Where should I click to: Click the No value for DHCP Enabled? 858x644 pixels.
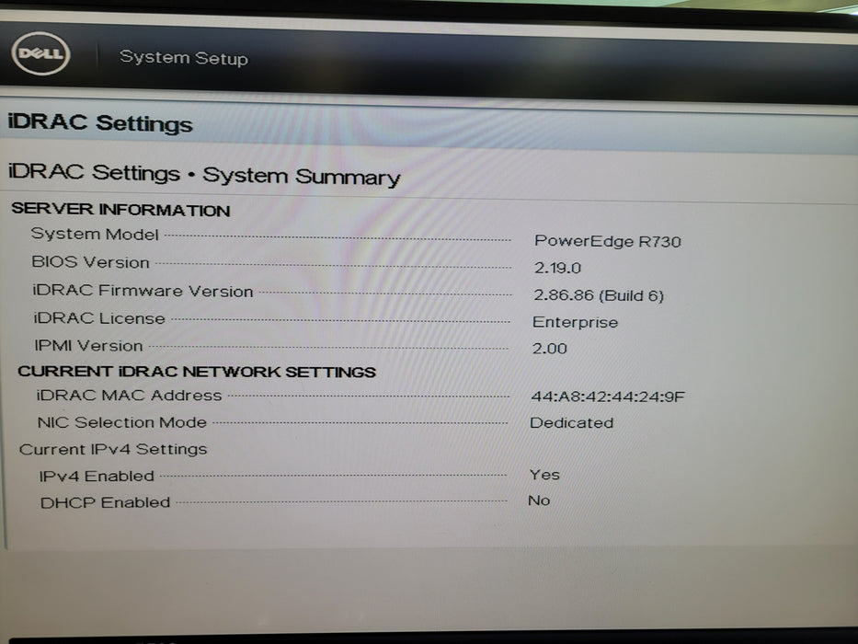point(539,500)
